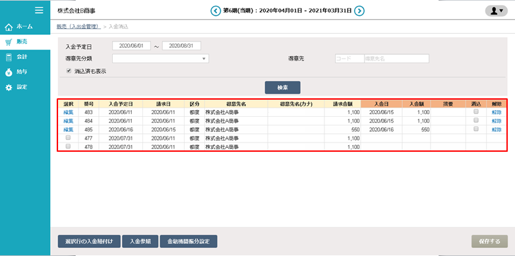Click the 保存する button
The image size is (515, 256).
pyautogui.click(x=489, y=241)
